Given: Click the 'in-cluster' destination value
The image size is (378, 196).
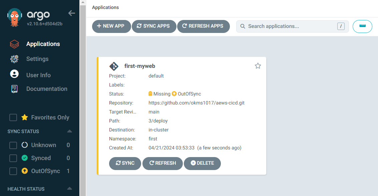Looking at the screenshot, I should [158, 130].
